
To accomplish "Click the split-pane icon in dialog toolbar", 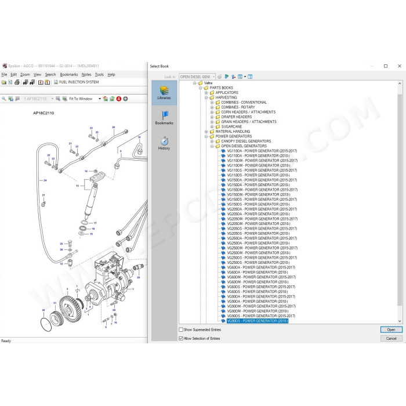I will [250, 77].
